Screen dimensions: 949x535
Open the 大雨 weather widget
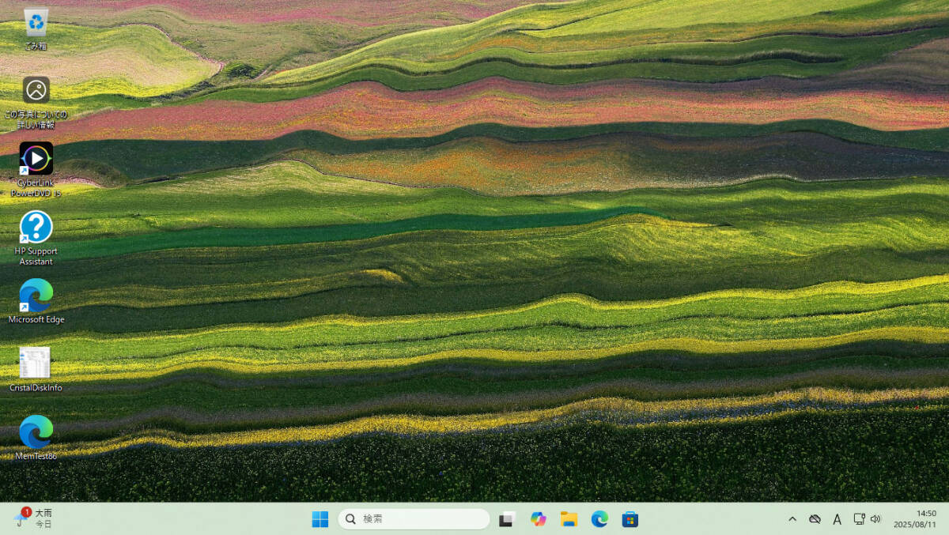click(32, 519)
